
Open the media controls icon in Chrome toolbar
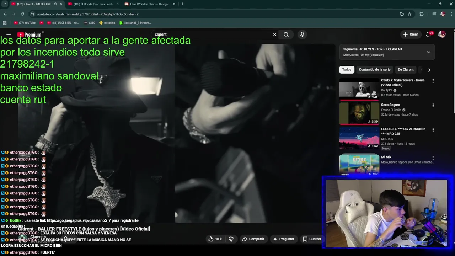point(434,14)
